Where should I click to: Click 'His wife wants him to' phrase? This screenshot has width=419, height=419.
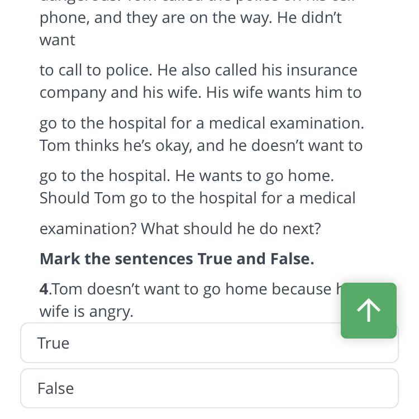pyautogui.click(x=284, y=92)
